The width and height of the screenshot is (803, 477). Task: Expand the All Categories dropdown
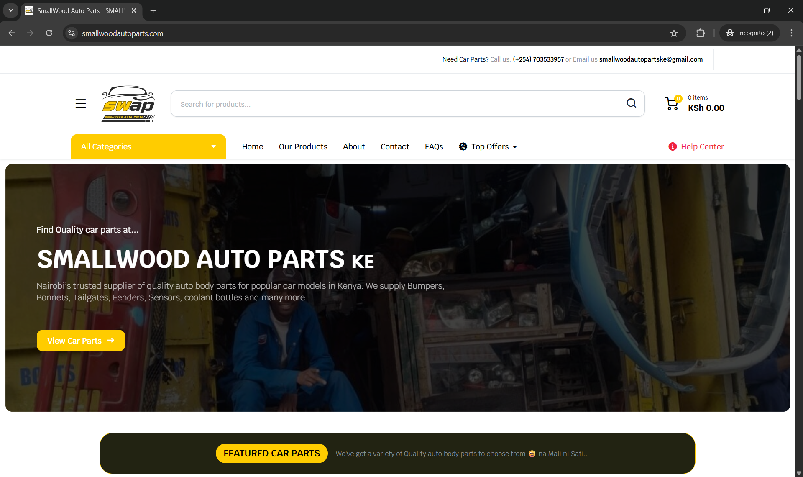(x=148, y=146)
